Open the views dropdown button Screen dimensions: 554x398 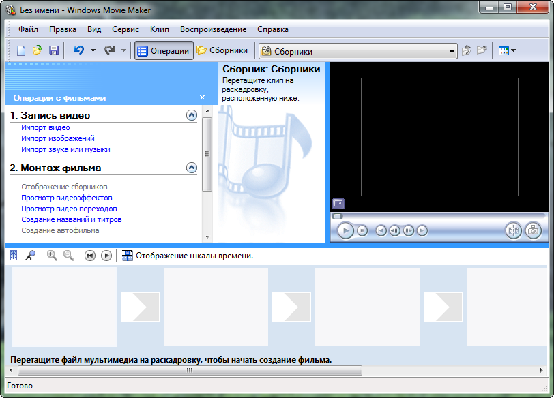[x=507, y=51]
